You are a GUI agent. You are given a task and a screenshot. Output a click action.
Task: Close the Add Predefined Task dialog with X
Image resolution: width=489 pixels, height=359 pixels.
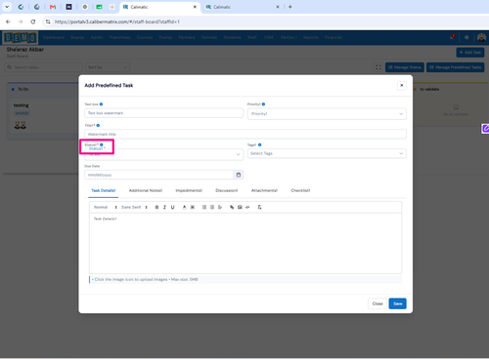point(402,85)
